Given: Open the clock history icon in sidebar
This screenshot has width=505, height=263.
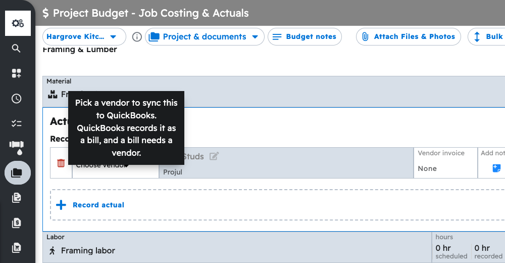Looking at the screenshot, I should point(17,99).
